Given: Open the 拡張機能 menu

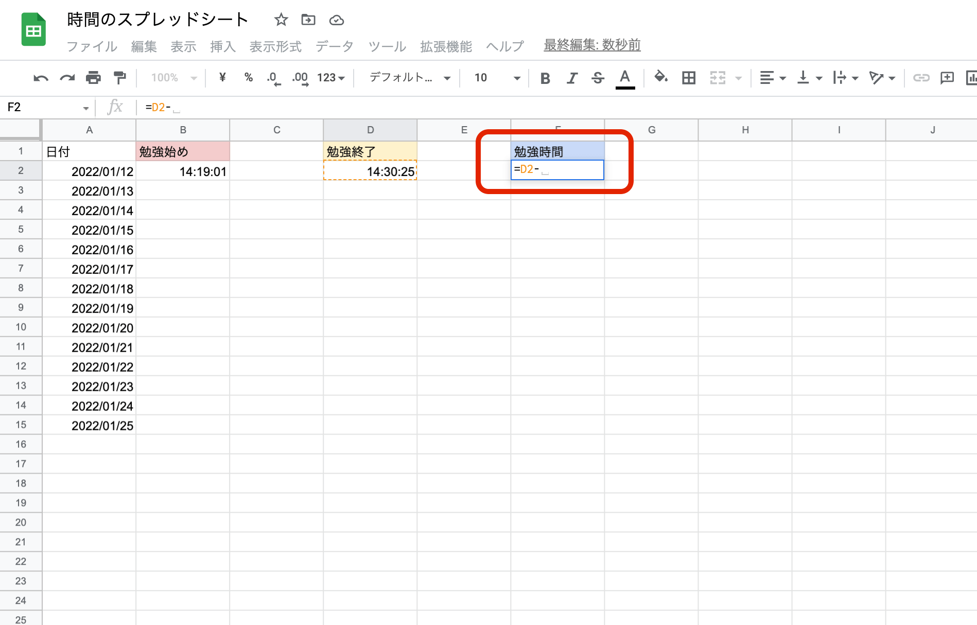Looking at the screenshot, I should pyautogui.click(x=446, y=46).
